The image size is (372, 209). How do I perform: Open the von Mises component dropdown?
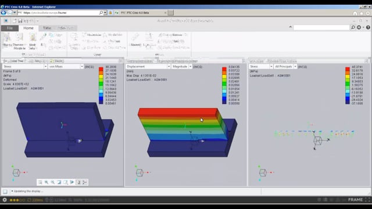[66, 67]
